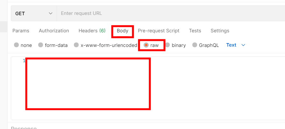Image resolution: width=285 pixels, height=129 pixels.
Task: Choose the form-data radio option
Action: 41,45
